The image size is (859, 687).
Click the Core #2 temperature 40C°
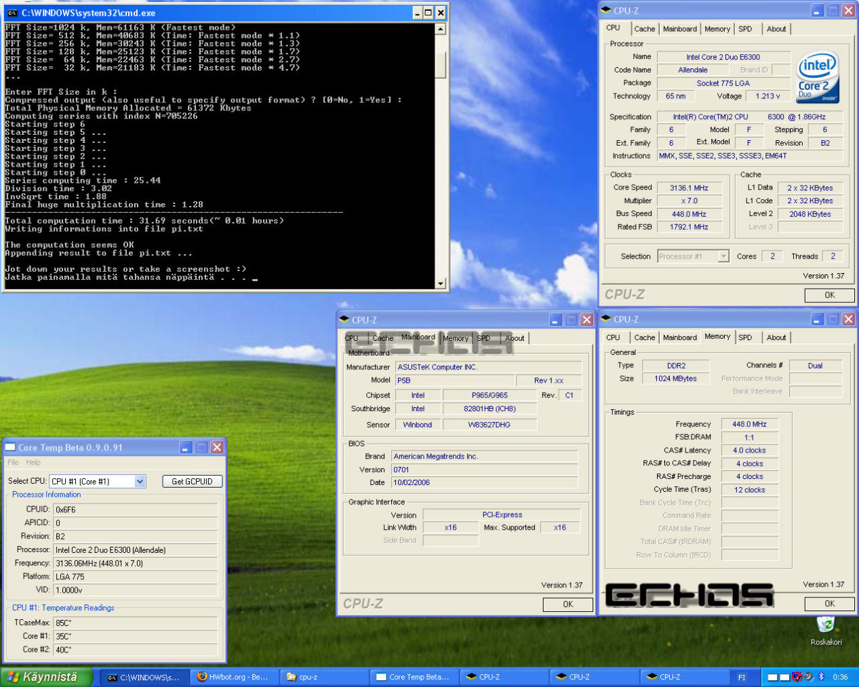[135, 650]
